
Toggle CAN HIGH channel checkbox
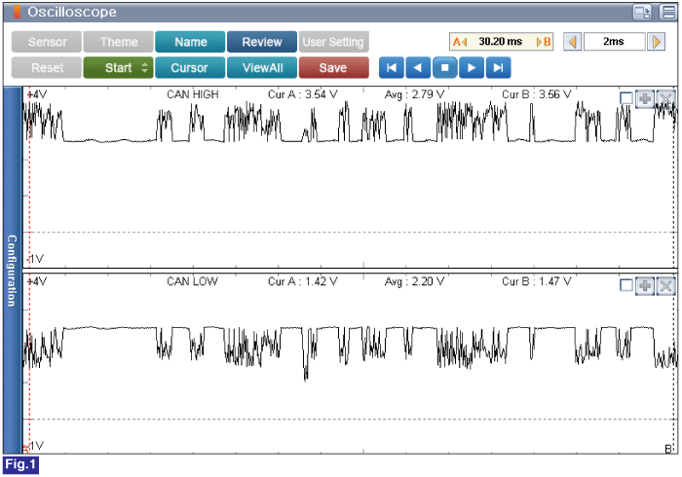[625, 98]
